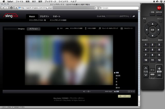Image resolution: width=165 pixels, height=109 pixels.
Task: Open the メニュー button on remote
Action: 160,21
